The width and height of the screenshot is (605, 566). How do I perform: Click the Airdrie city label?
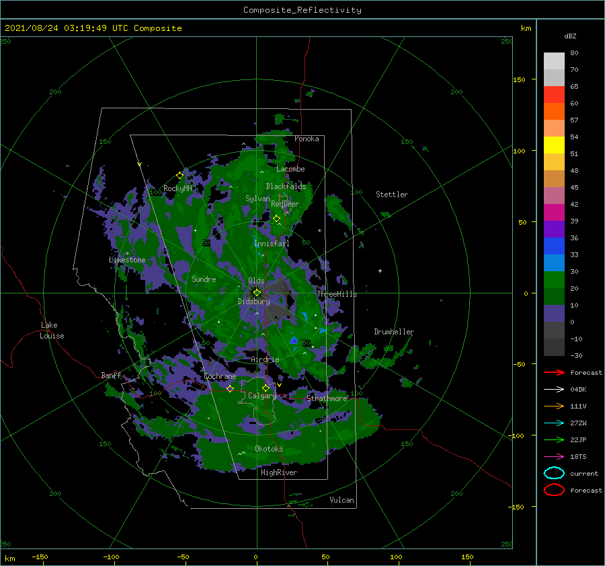click(265, 359)
